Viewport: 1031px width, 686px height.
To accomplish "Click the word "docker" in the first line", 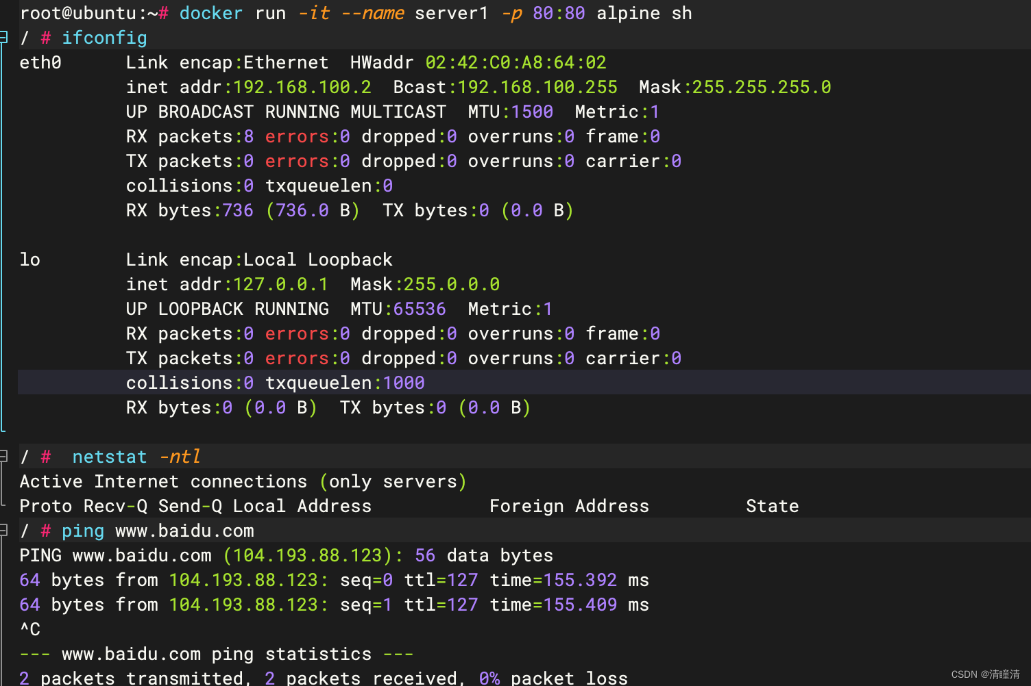I will (x=211, y=13).
